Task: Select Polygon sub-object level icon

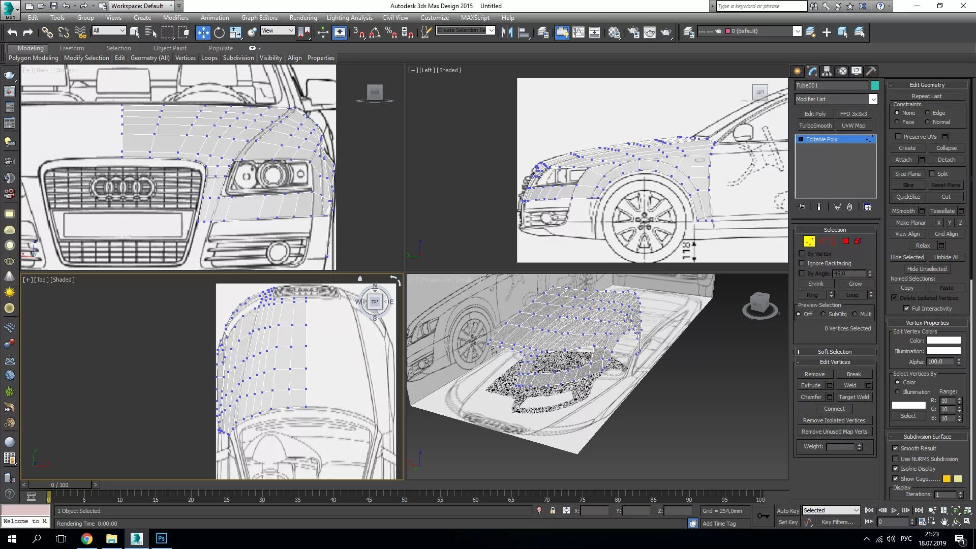Action: [x=846, y=241]
